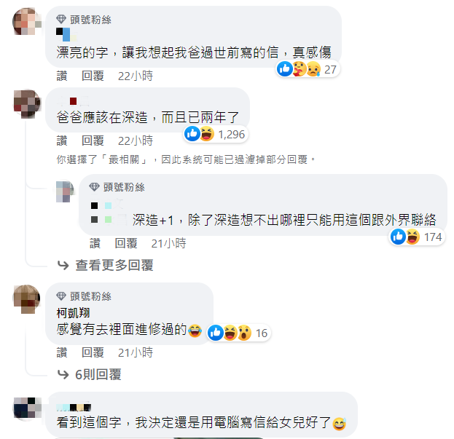Click the diamond badge on the nested reply
Screen dimensions: 454x439
(95, 187)
